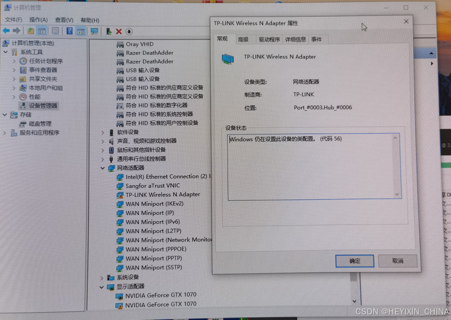Screen dimensions: 451x320
Task: Click the Forward arrow toolbar icon
Action: click(17, 31)
